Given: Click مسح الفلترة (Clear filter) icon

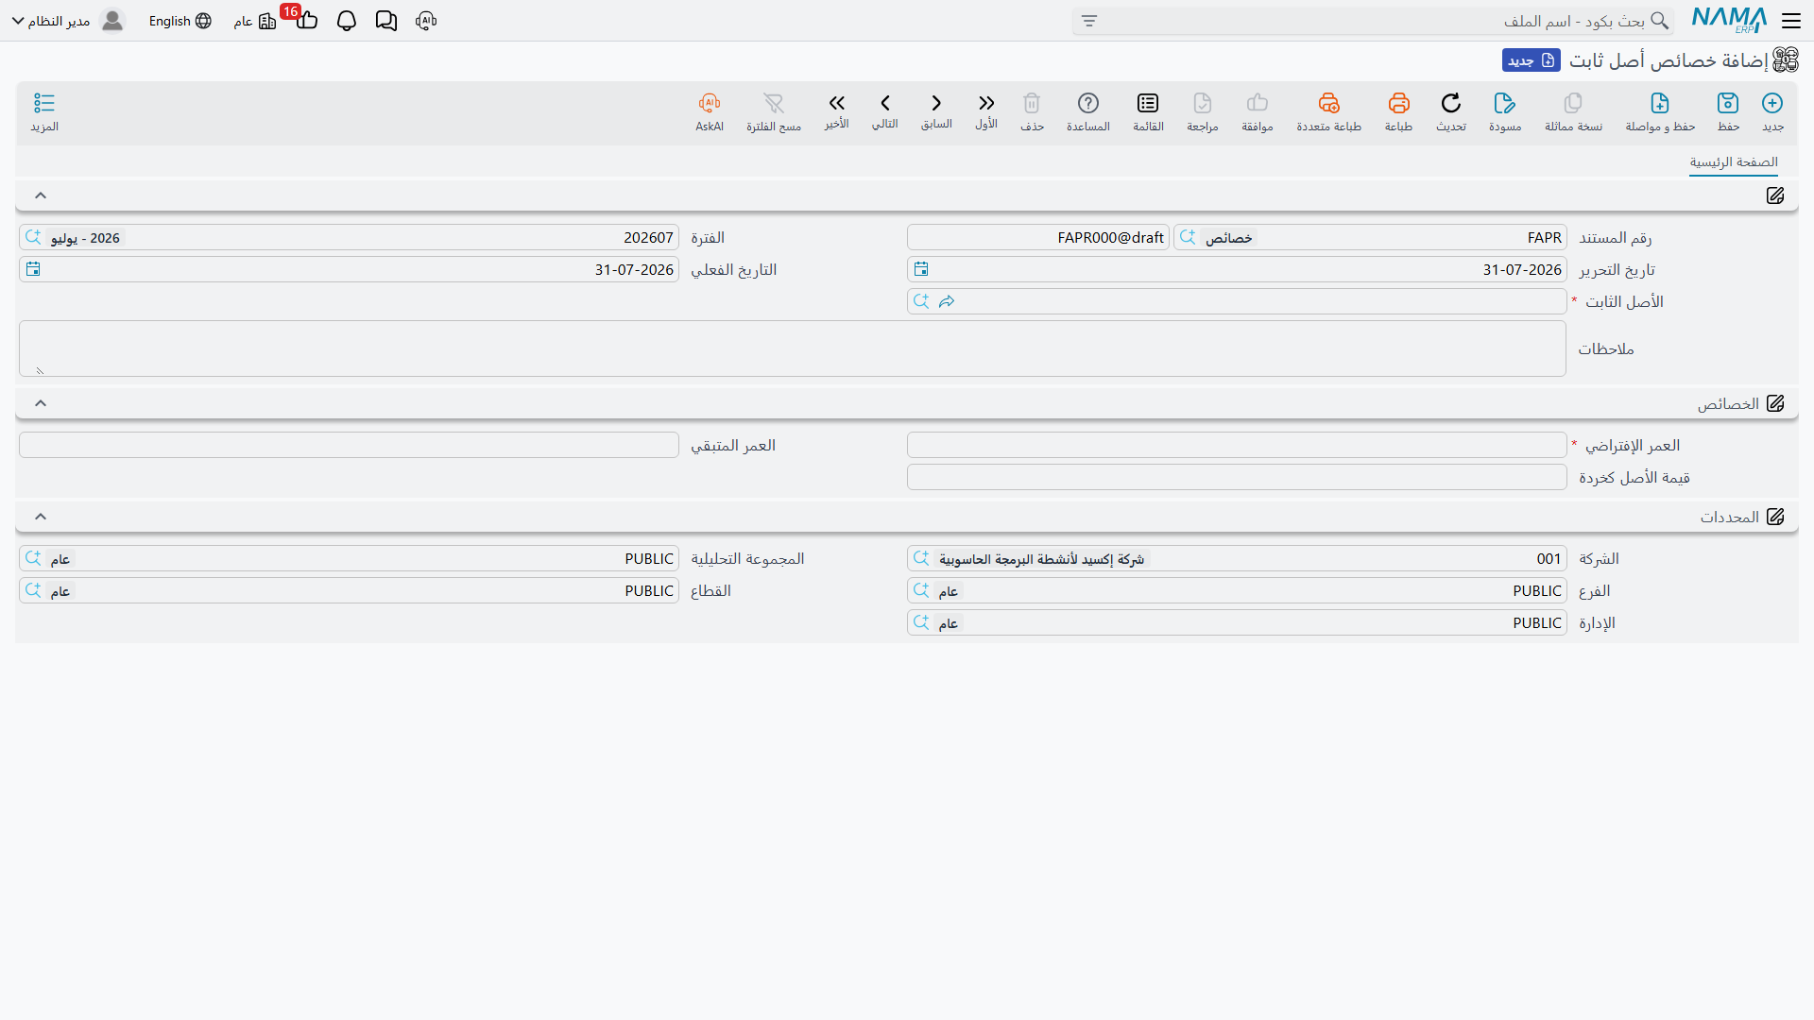Looking at the screenshot, I should coord(774,103).
